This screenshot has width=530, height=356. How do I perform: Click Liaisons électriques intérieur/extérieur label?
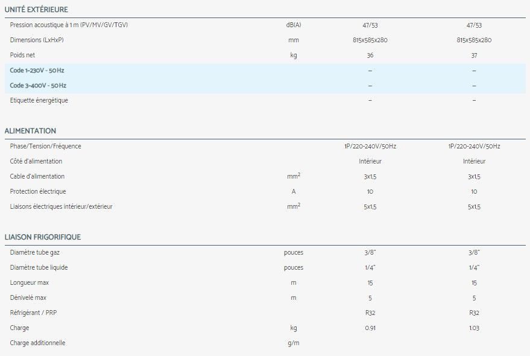(61, 207)
